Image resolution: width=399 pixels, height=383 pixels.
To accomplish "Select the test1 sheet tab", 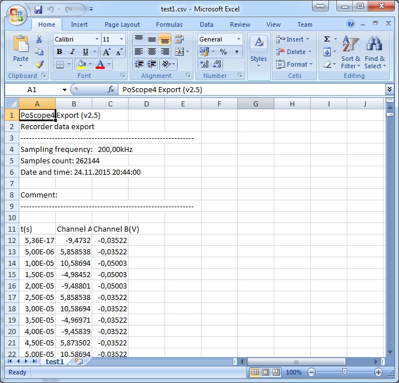I will pos(55,361).
